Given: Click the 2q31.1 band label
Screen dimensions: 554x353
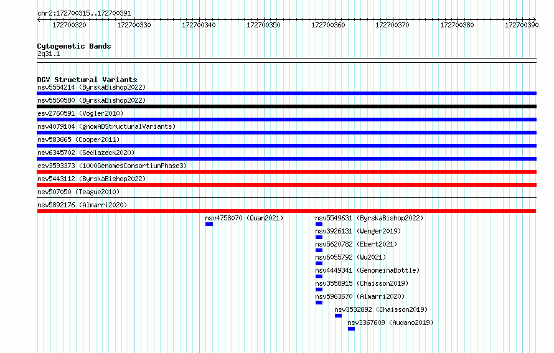Looking at the screenshot, I should (49, 54).
